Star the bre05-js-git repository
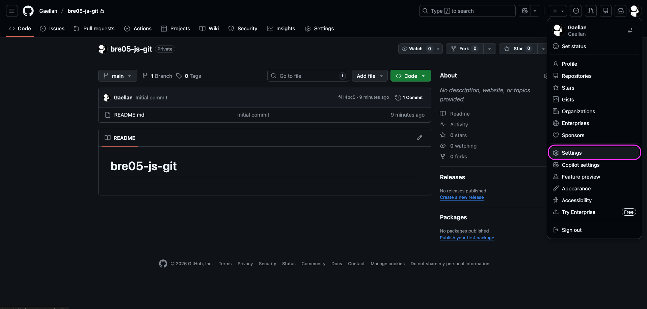Image resolution: width=647 pixels, height=309 pixels. [517, 49]
